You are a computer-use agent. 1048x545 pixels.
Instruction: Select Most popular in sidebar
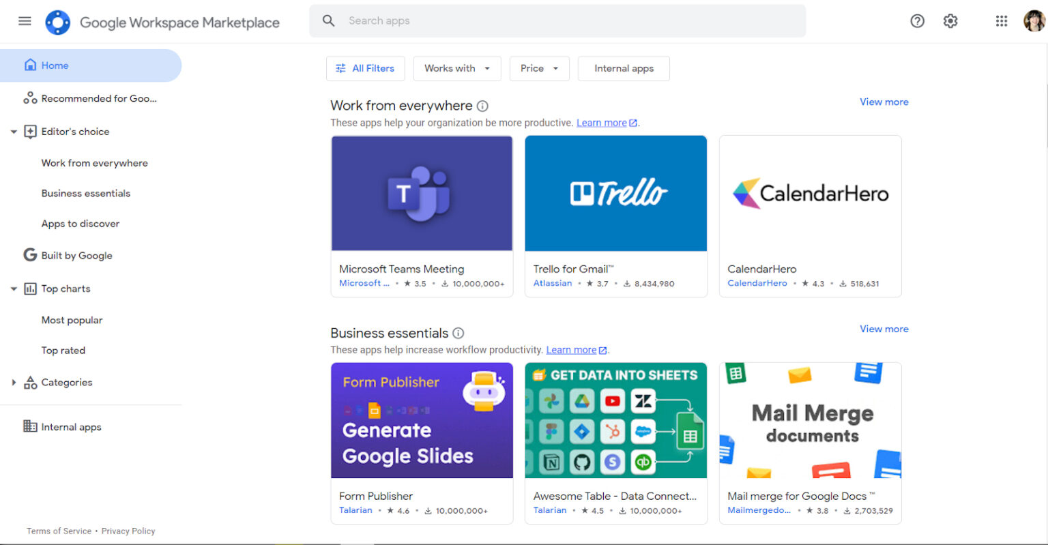point(72,320)
